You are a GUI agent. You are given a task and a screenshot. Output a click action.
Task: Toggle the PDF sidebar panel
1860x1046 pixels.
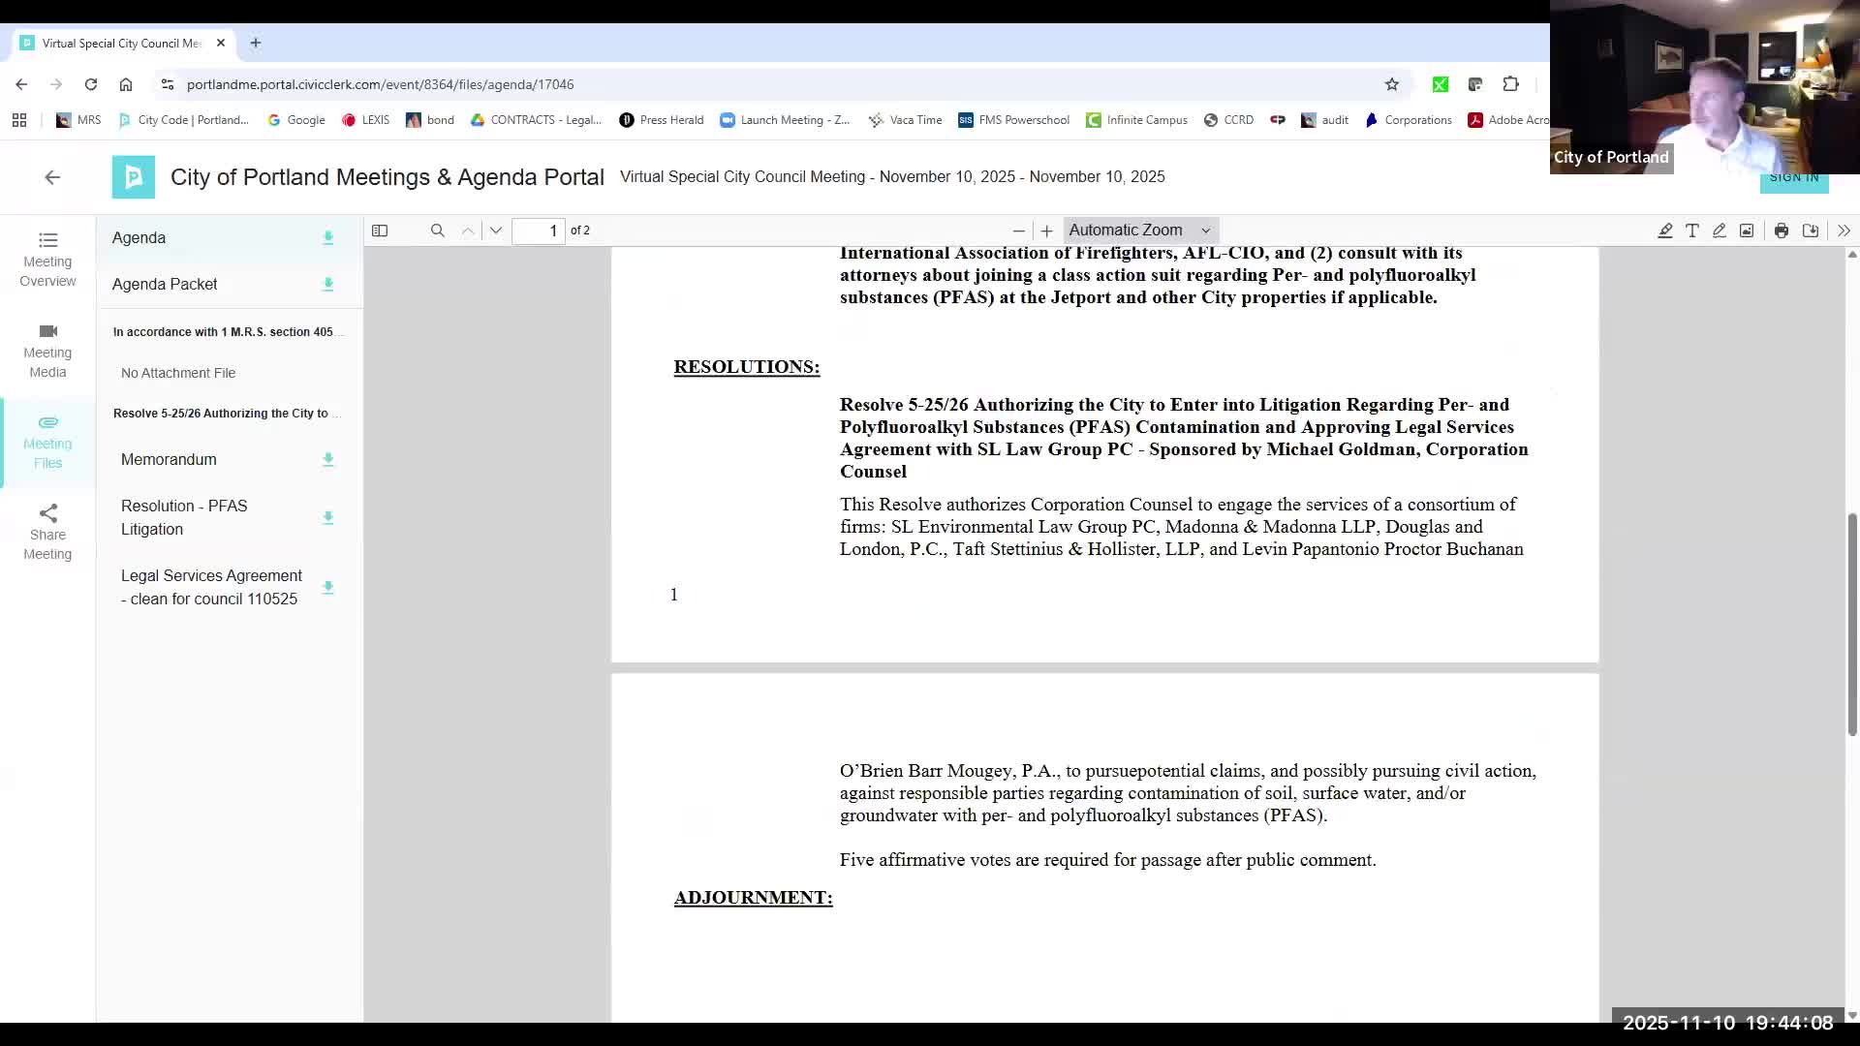pyautogui.click(x=380, y=231)
